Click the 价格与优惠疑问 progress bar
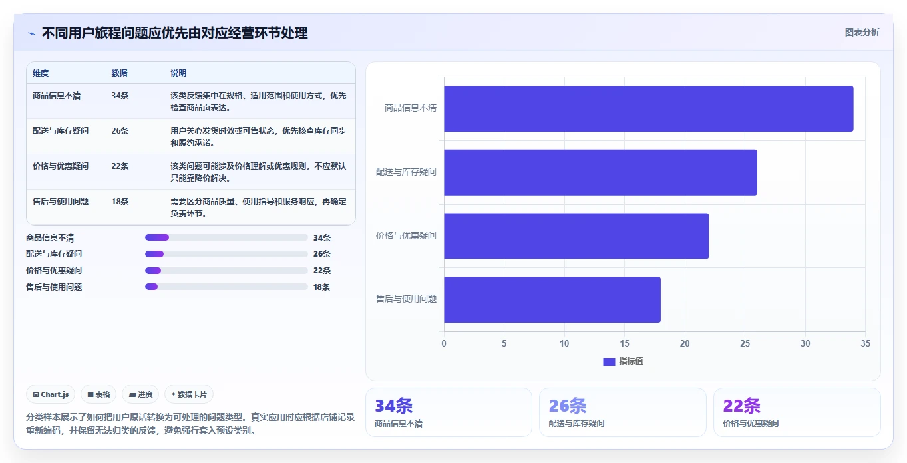The height and width of the screenshot is (463, 907). point(226,271)
